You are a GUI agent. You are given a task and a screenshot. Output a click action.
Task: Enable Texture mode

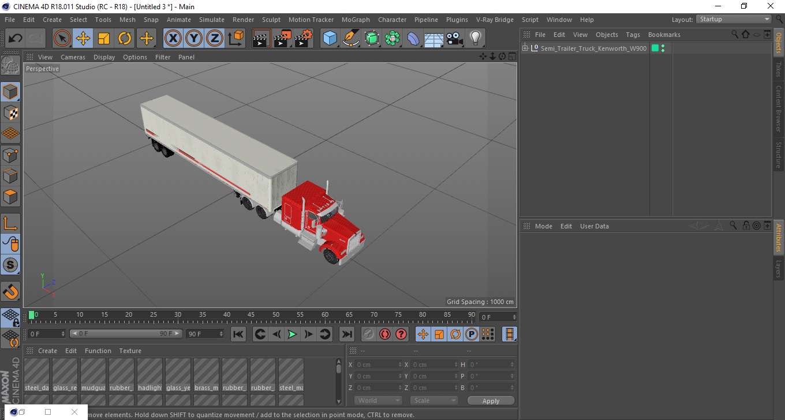pos(10,112)
